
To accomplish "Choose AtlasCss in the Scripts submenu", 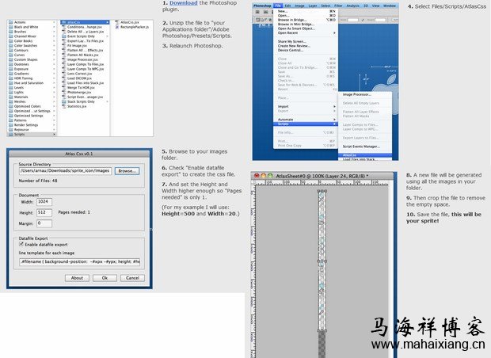I will tap(365, 155).
